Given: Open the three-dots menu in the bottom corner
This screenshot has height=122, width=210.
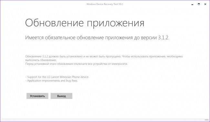Looking at the screenshot, I should pos(206,120).
